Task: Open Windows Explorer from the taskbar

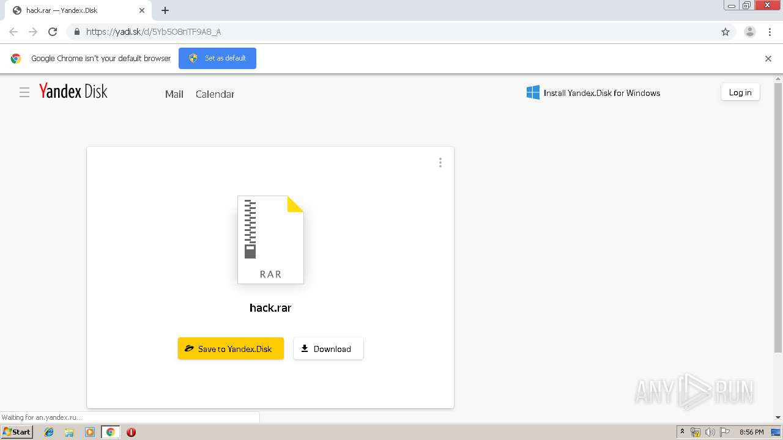Action: [x=69, y=432]
